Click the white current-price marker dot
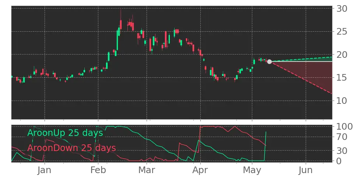Viewport: 358px width, 179px height. (269, 62)
